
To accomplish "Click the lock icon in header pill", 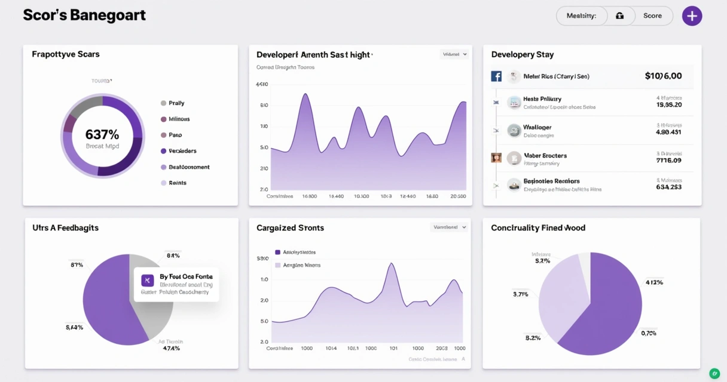I will click(620, 16).
